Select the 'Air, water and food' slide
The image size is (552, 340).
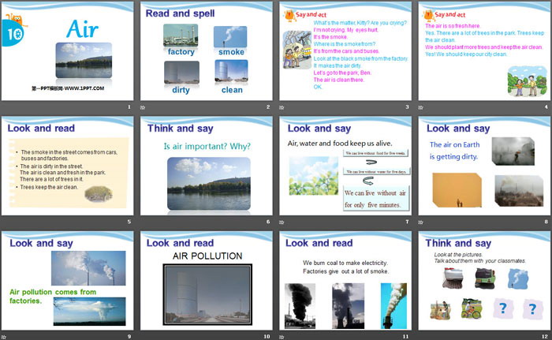point(345,166)
